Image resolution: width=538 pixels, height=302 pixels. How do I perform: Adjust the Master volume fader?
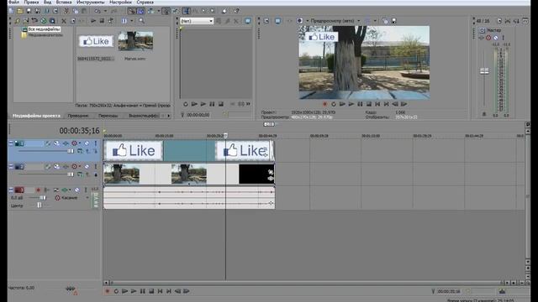[484, 71]
